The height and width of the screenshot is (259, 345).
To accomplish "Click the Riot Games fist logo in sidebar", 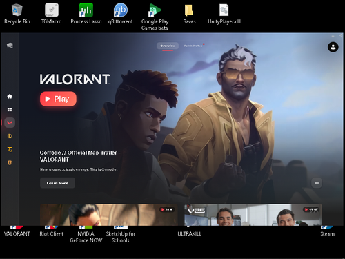I will point(10,46).
